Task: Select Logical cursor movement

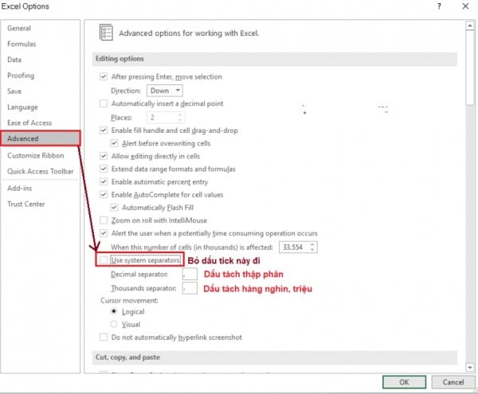Action: (x=114, y=311)
